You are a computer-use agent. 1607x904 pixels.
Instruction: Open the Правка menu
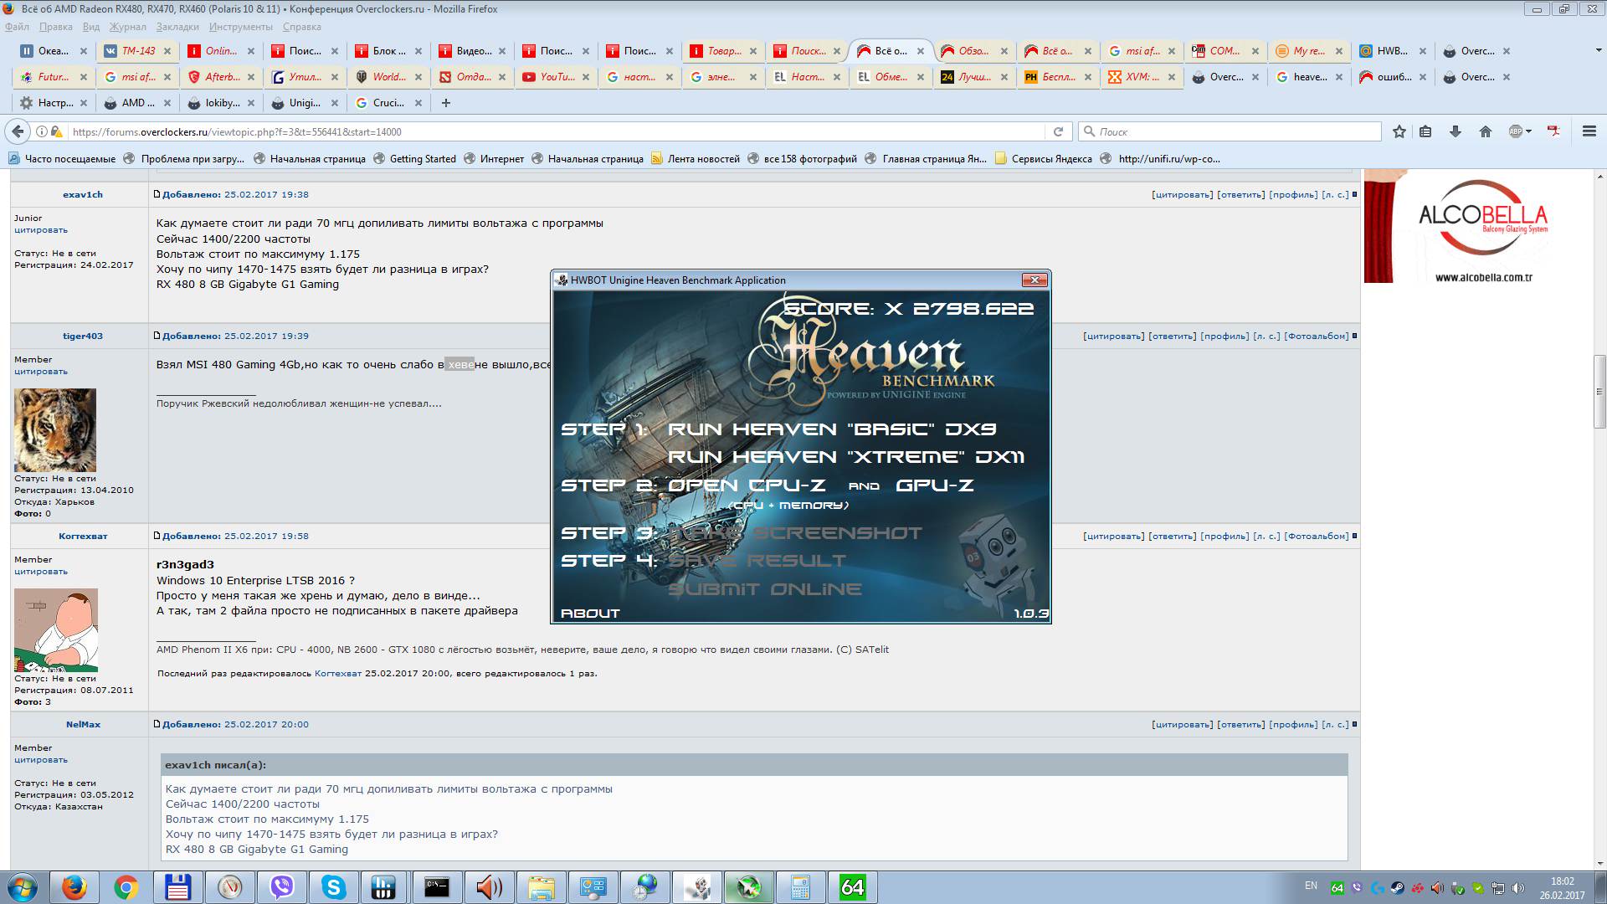[56, 27]
